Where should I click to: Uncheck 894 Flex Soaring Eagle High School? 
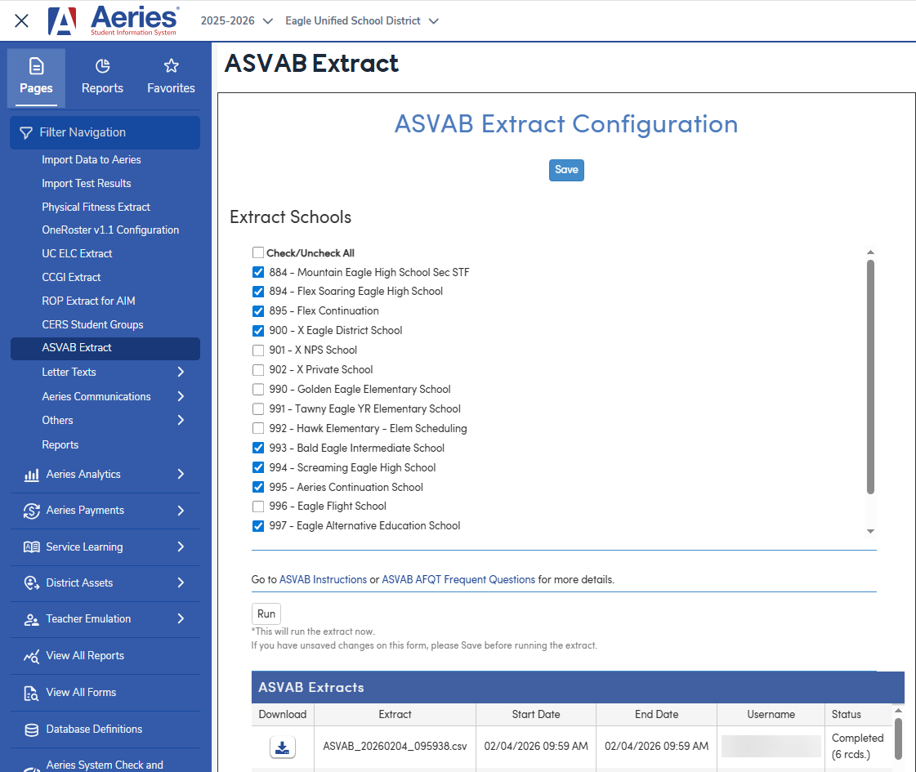(x=257, y=292)
